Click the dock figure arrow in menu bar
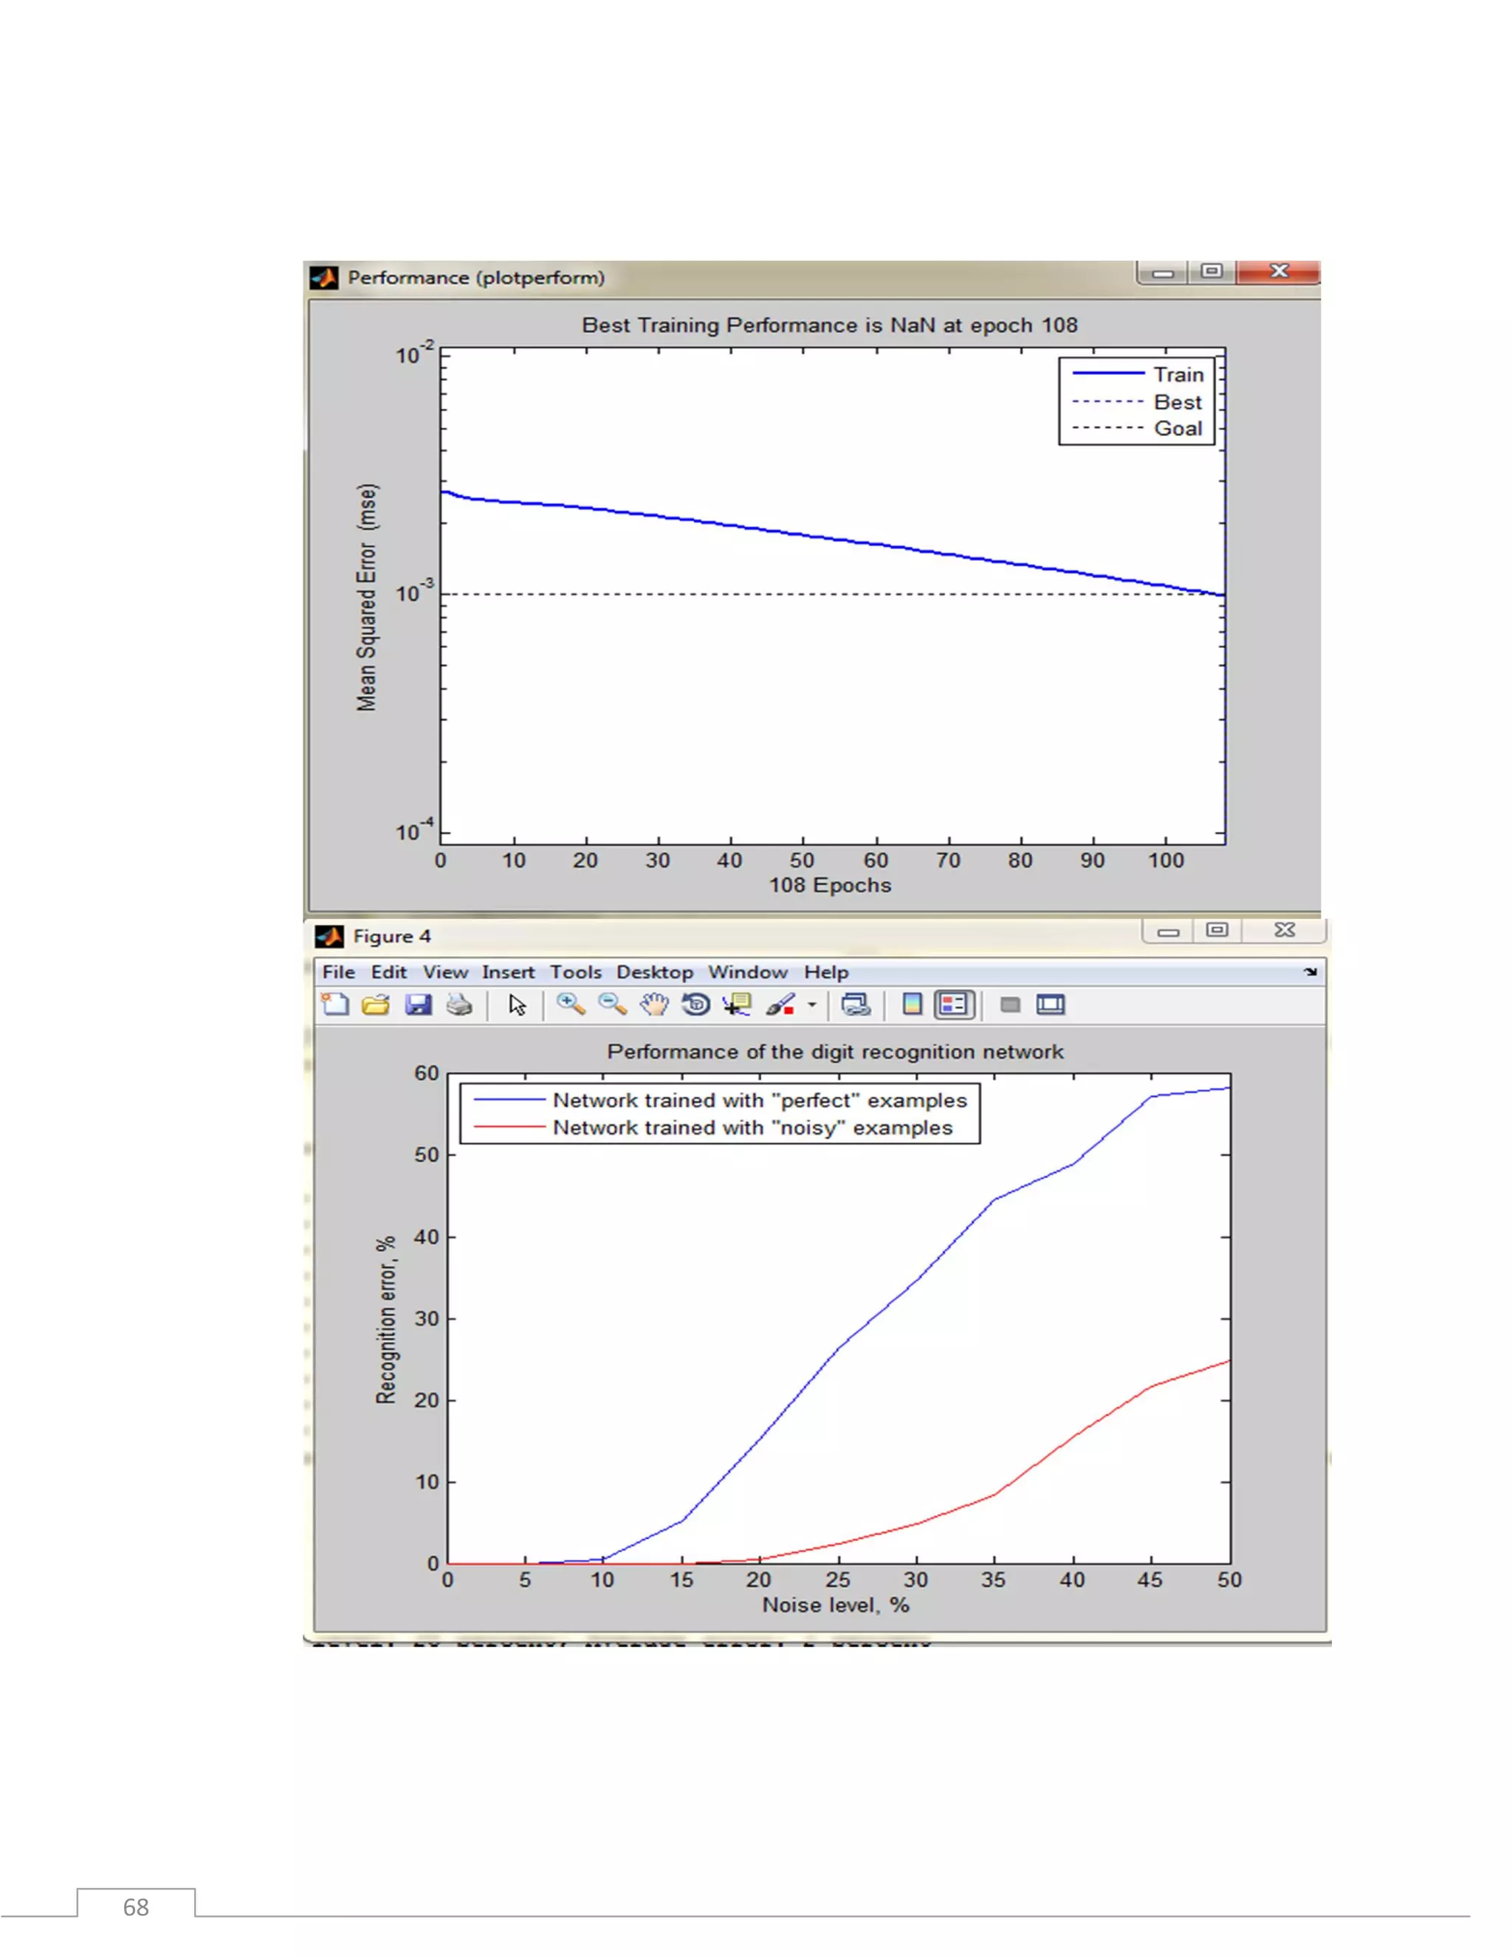The image size is (1512, 1956). (1310, 972)
